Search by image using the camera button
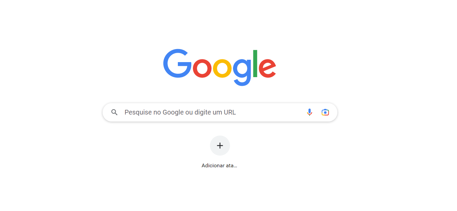This screenshot has width=457, height=211. tap(325, 112)
